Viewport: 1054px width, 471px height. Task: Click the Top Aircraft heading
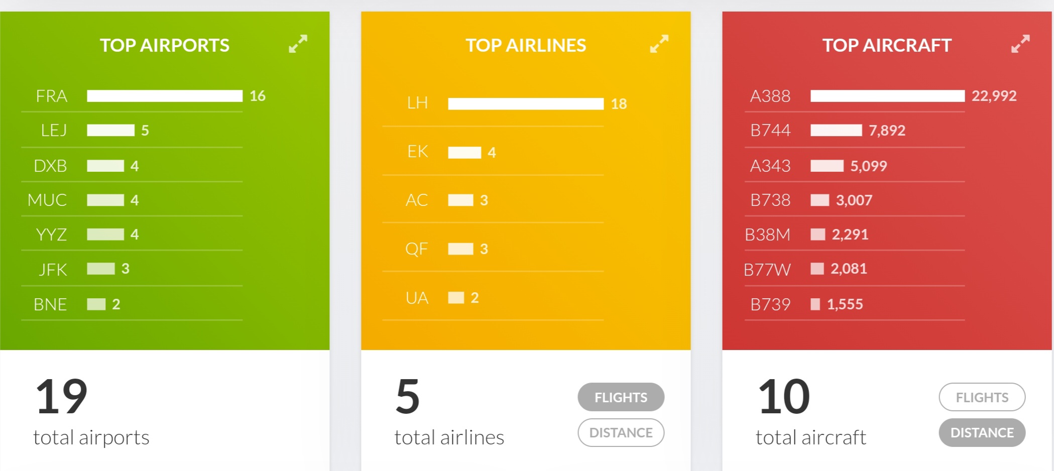pos(887,45)
